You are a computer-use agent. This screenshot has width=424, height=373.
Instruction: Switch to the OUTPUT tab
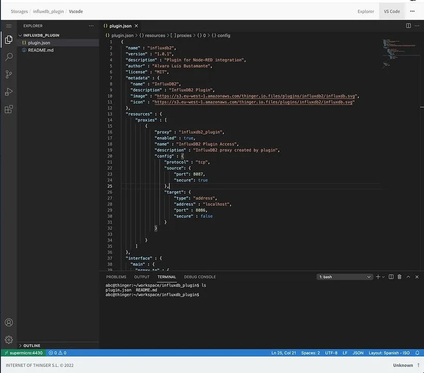coord(142,277)
